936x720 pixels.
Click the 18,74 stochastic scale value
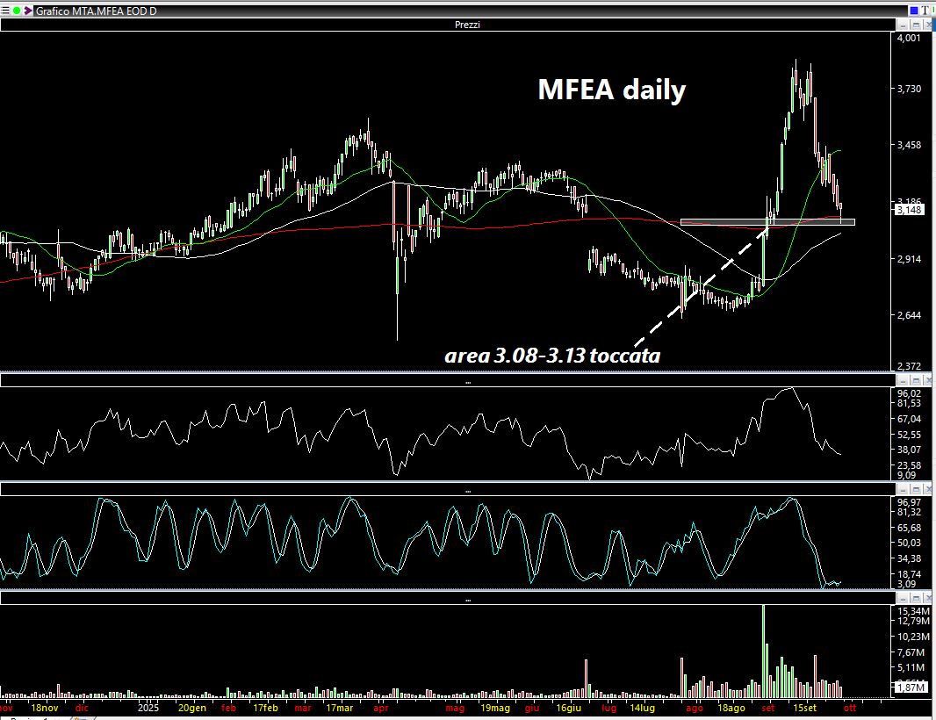[x=909, y=574]
